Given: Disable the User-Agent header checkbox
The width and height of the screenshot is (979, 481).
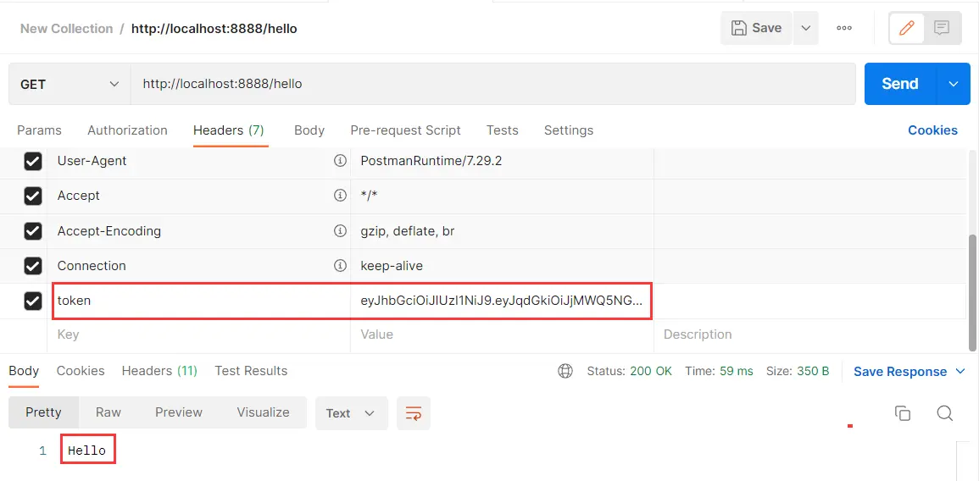Looking at the screenshot, I should tap(32, 162).
